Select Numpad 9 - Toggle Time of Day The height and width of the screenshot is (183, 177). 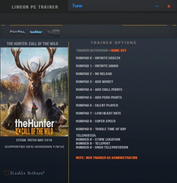101,129
